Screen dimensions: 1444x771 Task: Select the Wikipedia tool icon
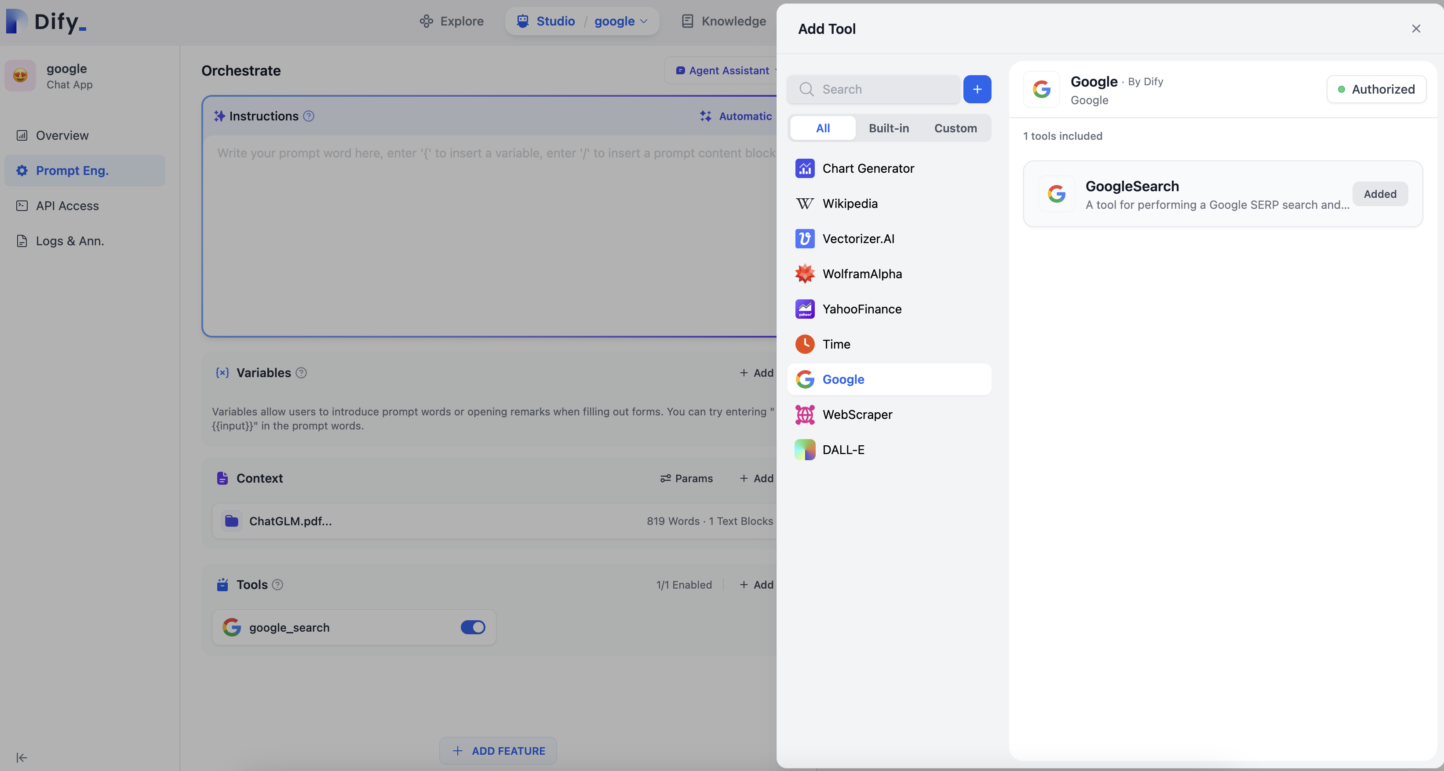(x=804, y=204)
